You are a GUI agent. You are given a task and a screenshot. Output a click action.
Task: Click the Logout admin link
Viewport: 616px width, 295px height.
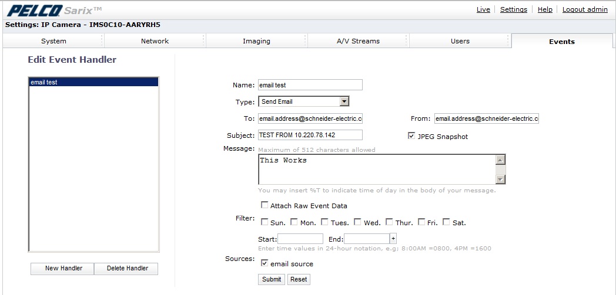(584, 9)
